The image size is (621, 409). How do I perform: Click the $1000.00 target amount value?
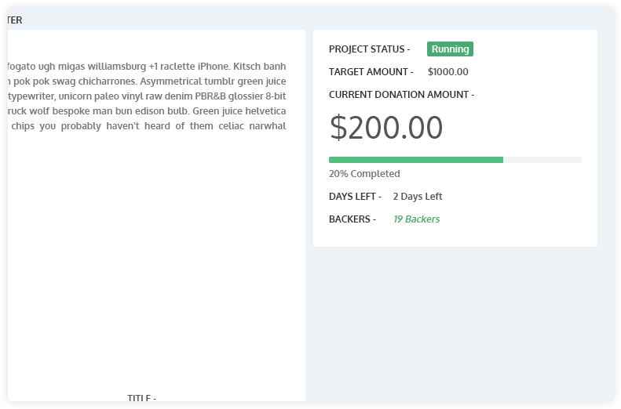click(x=448, y=71)
